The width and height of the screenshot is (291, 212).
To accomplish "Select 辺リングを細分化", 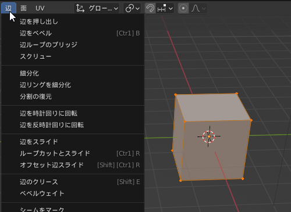I will coord(73,85).
